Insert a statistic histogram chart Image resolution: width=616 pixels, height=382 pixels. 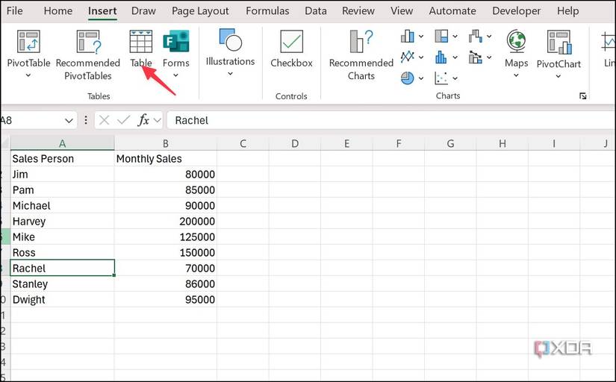[441, 57]
